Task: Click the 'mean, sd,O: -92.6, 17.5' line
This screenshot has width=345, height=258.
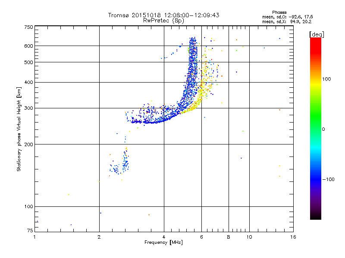Action: tap(288, 17)
